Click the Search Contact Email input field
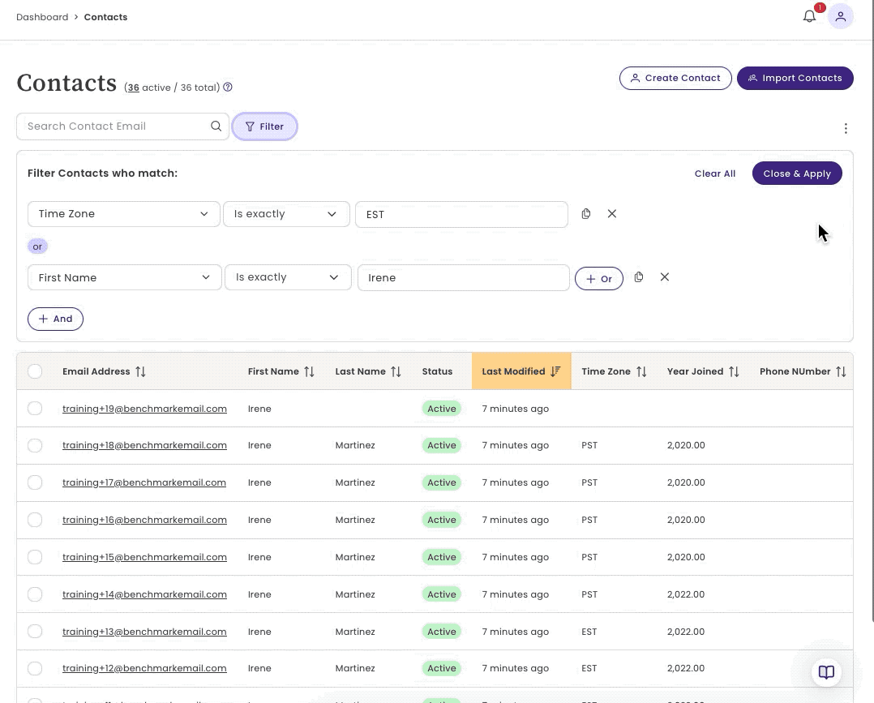Screen dimensions: 874x703 (114, 126)
